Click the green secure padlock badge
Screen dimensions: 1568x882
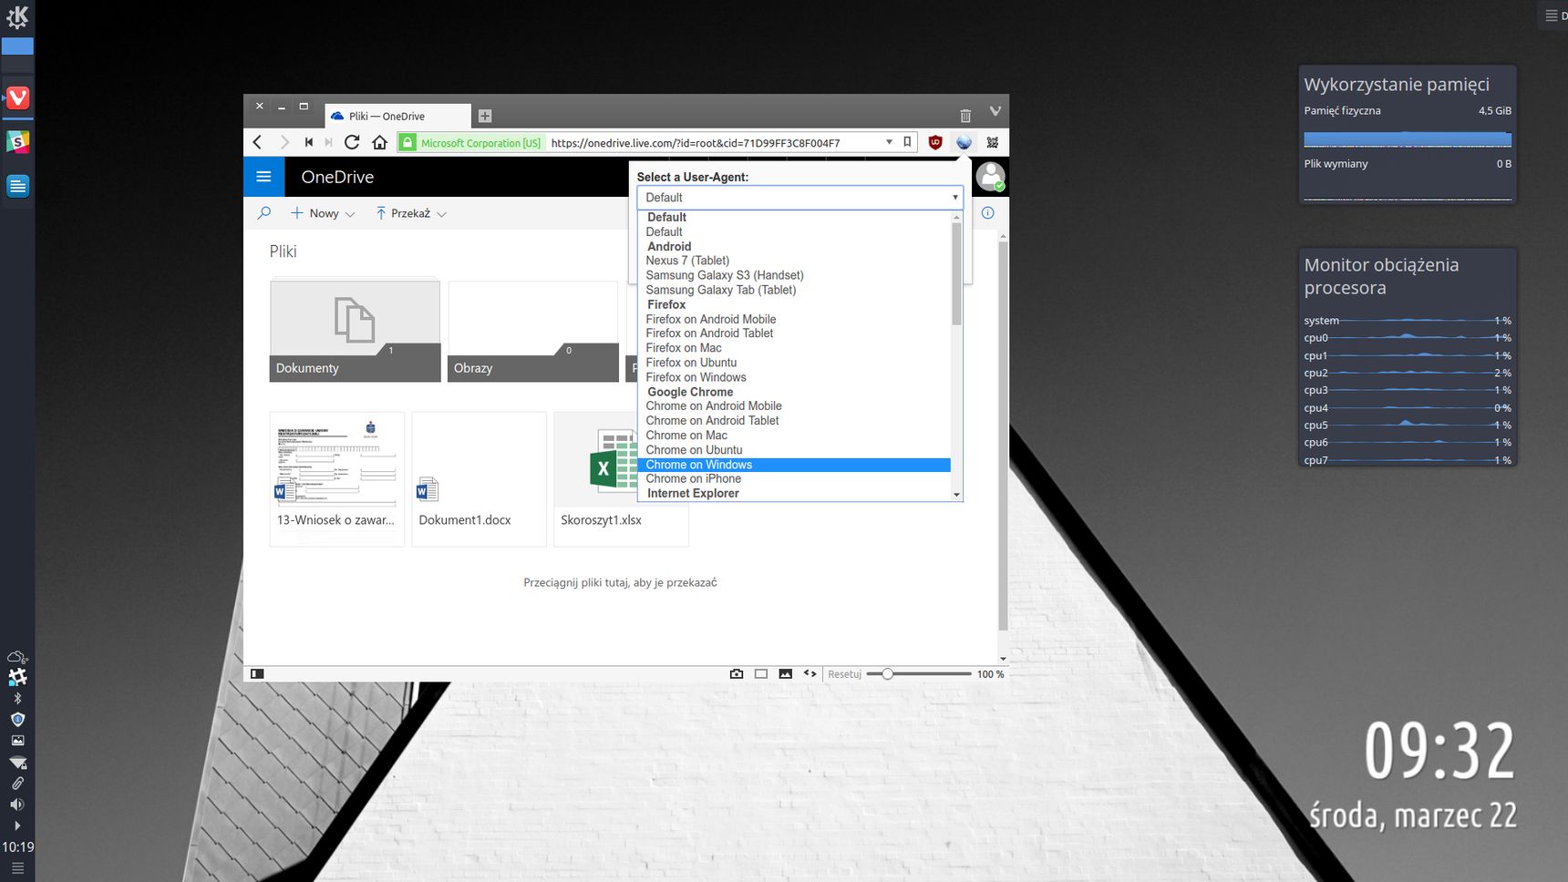pyautogui.click(x=407, y=142)
